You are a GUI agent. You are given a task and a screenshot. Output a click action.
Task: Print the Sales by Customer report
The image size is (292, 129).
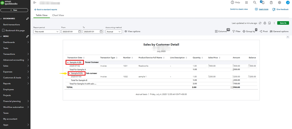(264, 23)
